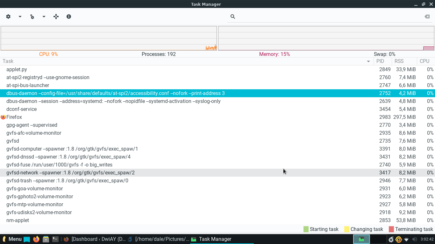Focus the process search input field
This screenshot has height=244, width=435.
tap(330, 17)
